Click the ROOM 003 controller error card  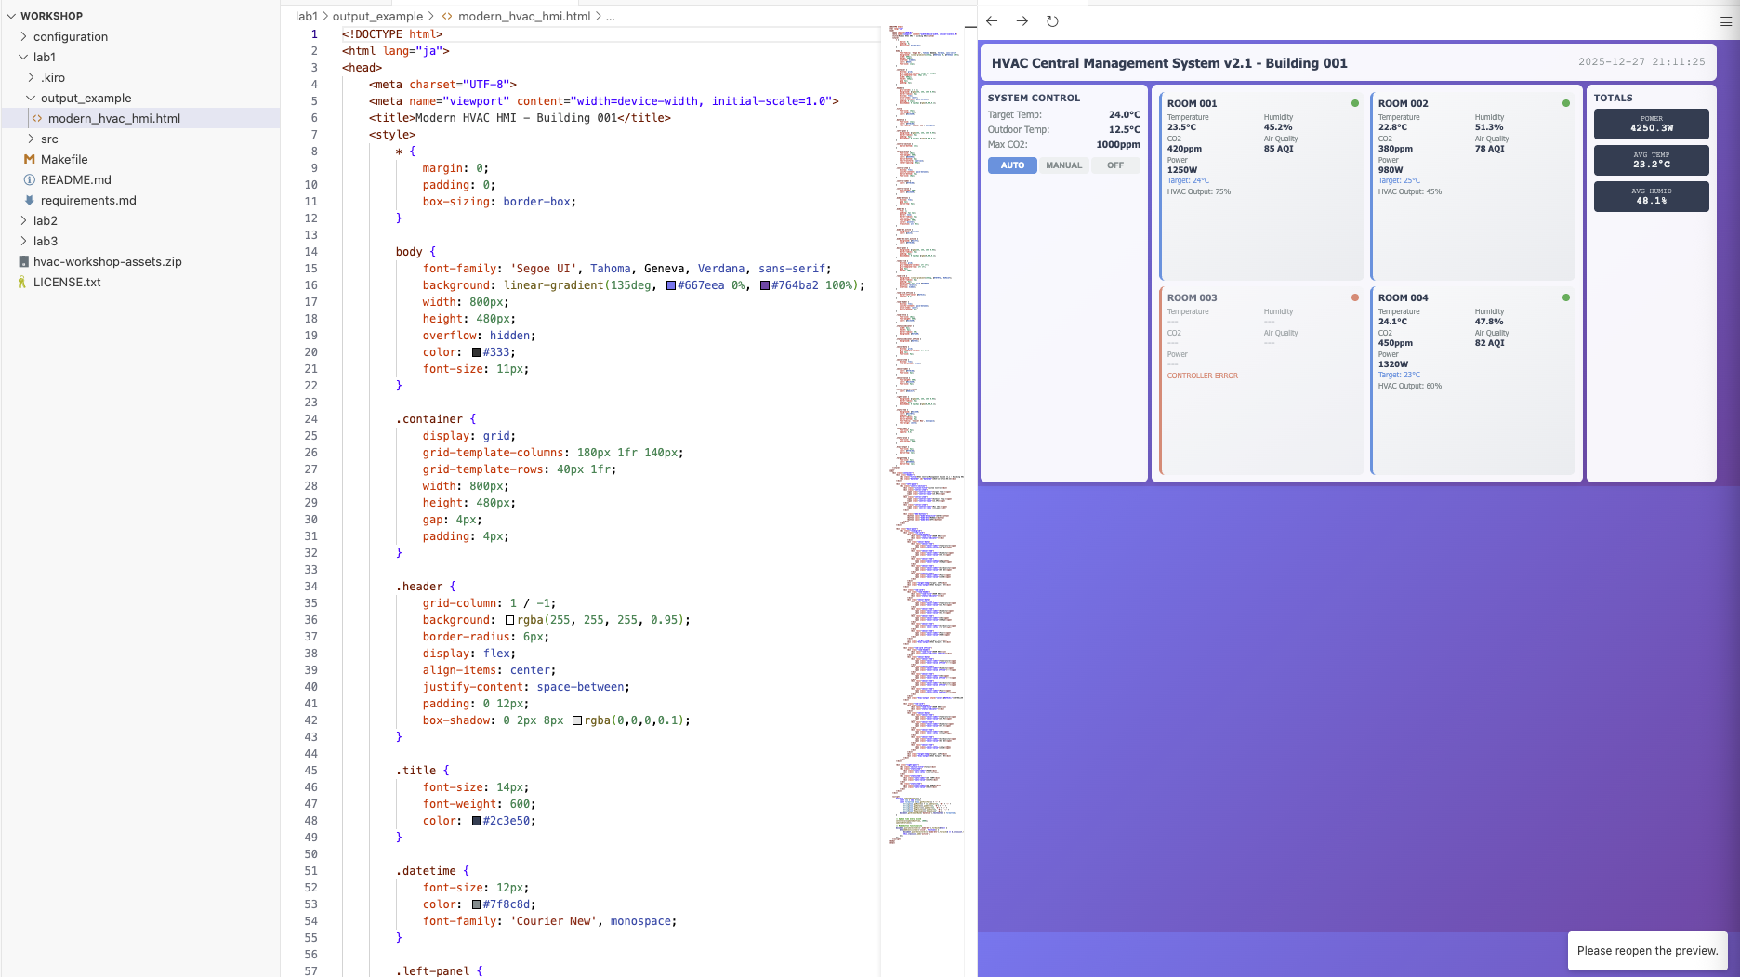pos(1261,379)
